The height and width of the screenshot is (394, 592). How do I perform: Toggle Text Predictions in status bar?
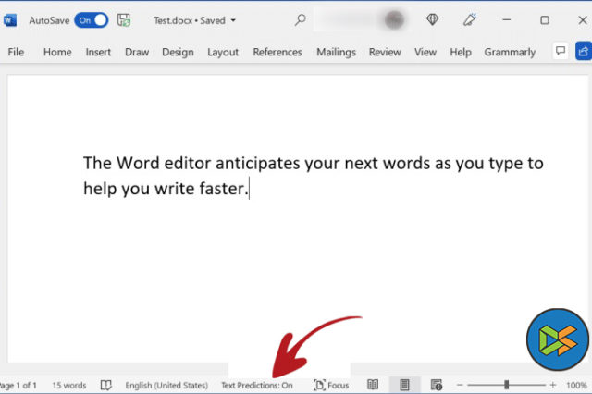(x=256, y=385)
